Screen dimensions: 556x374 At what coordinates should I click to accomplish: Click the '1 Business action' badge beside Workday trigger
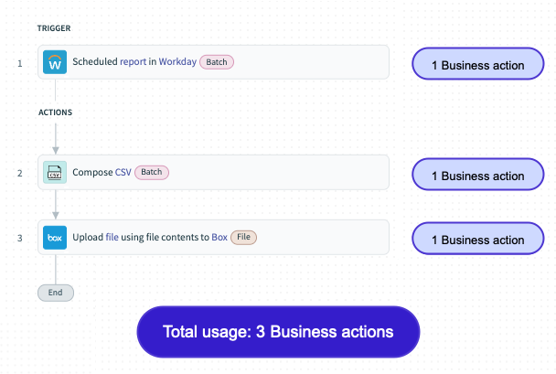pyautogui.click(x=477, y=64)
